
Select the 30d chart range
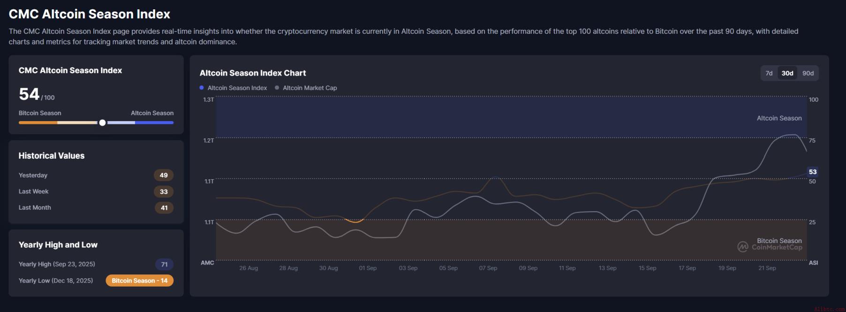[x=787, y=73]
